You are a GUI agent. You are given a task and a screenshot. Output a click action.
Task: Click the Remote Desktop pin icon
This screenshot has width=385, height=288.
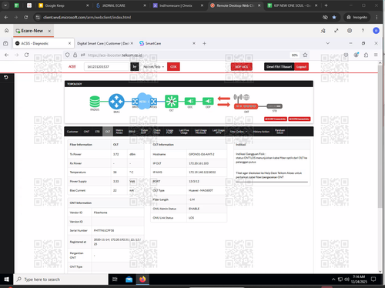tap(323, 31)
